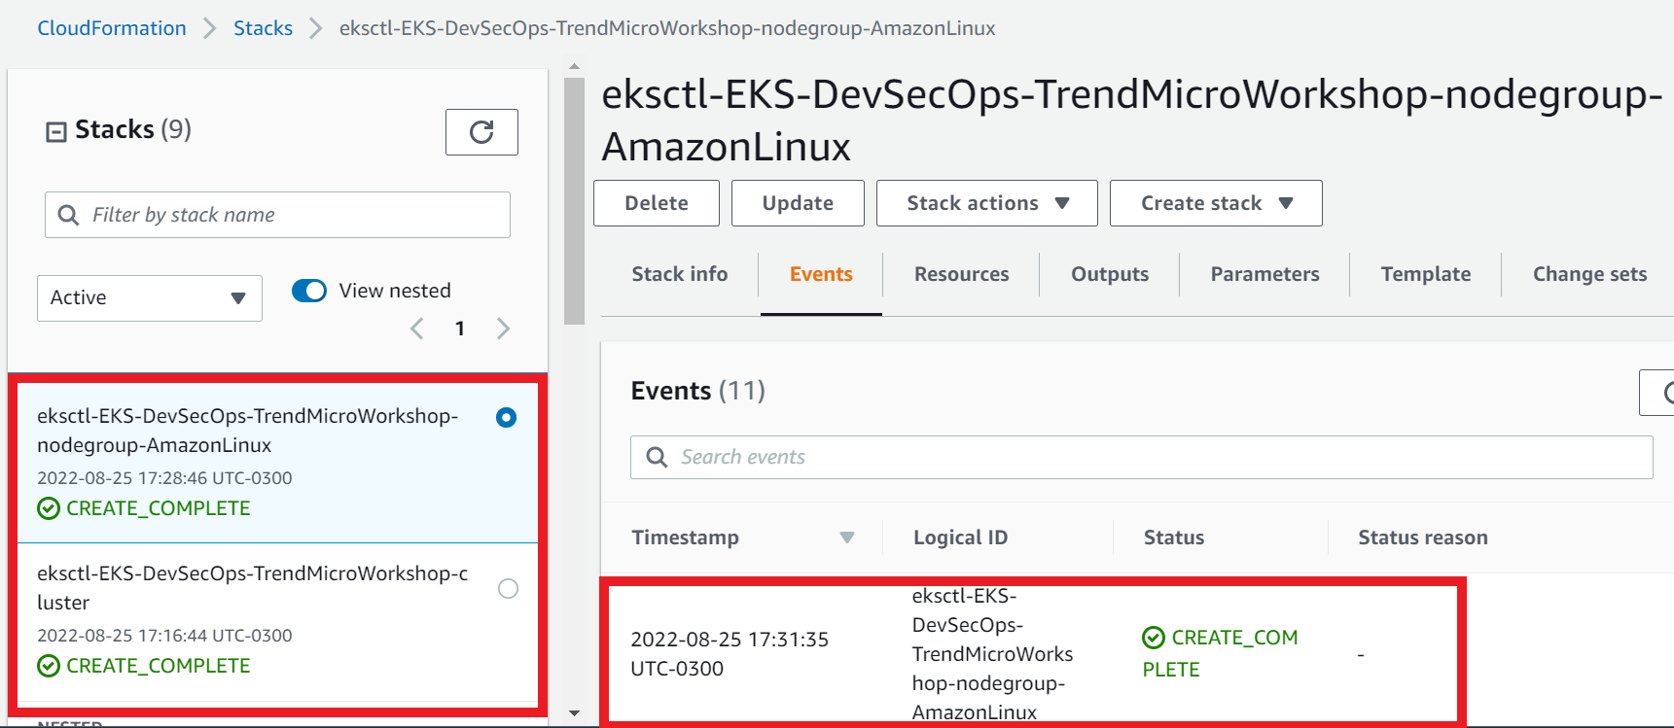This screenshot has height=728, width=1674.
Task: Click the nodegroup stack date 17:28:46
Action: click(x=164, y=478)
